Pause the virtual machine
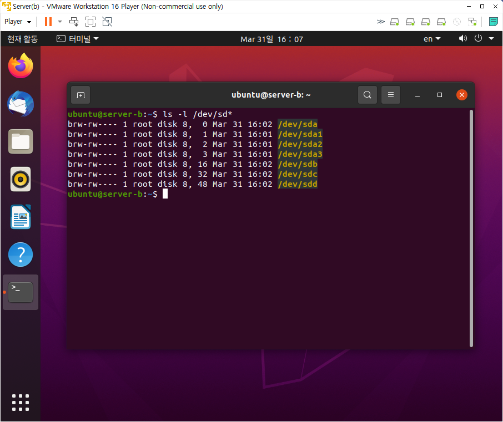 pyautogui.click(x=48, y=22)
